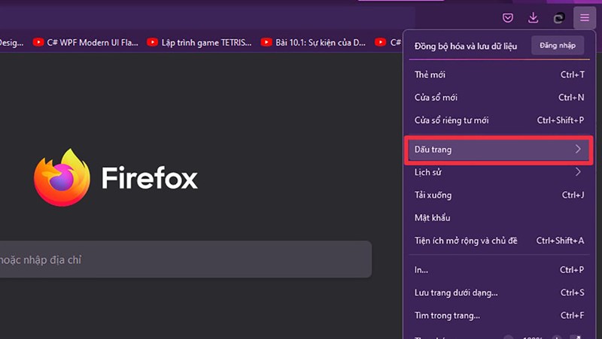The height and width of the screenshot is (339, 602).
Task: Open the 'Desig...' bookmark
Action: pyautogui.click(x=11, y=43)
